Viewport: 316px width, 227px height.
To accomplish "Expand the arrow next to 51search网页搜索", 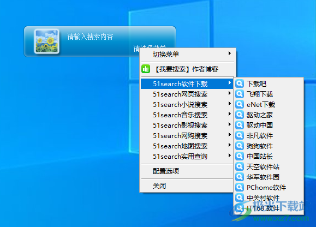I will [x=230, y=93].
